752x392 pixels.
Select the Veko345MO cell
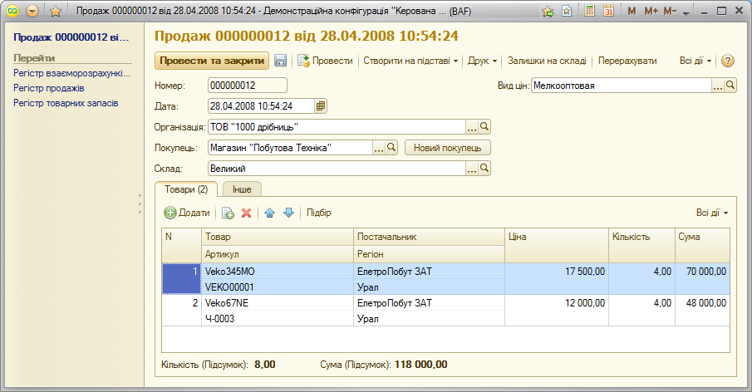point(278,272)
